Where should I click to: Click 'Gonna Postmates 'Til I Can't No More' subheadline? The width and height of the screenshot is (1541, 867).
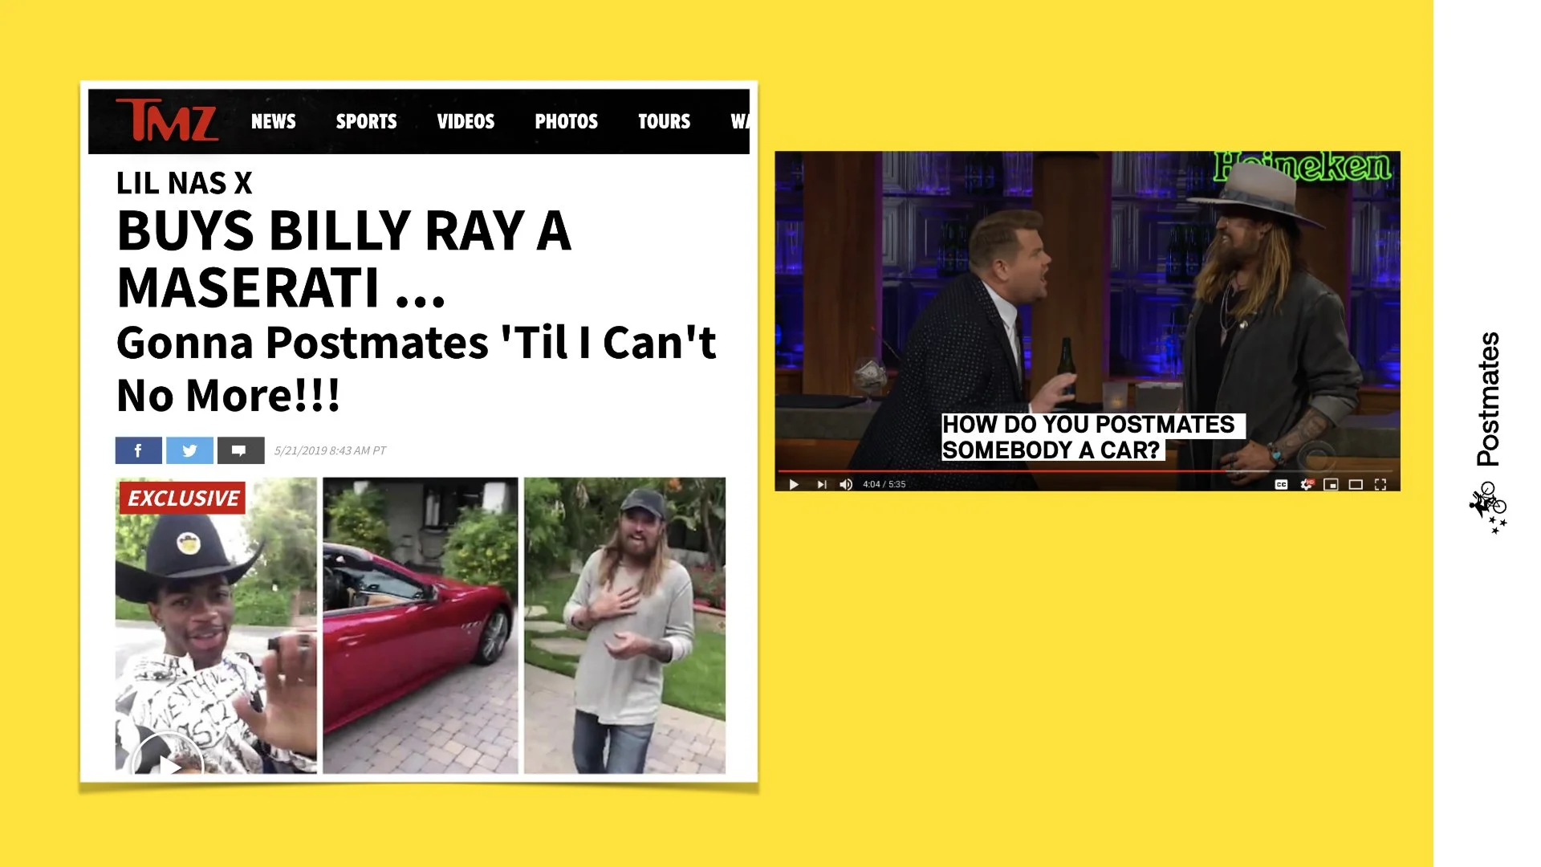pos(416,368)
